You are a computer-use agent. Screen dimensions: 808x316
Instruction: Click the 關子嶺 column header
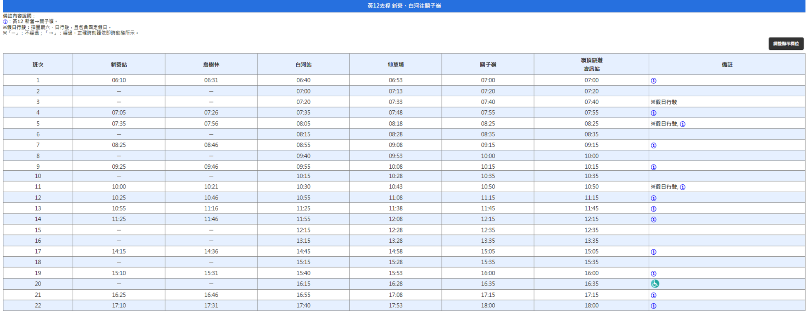tap(488, 65)
